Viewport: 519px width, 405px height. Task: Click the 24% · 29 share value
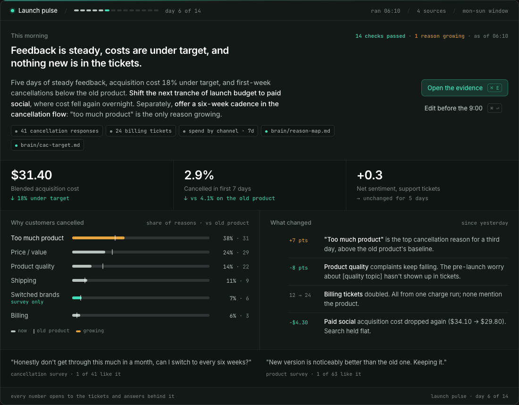pyautogui.click(x=236, y=253)
